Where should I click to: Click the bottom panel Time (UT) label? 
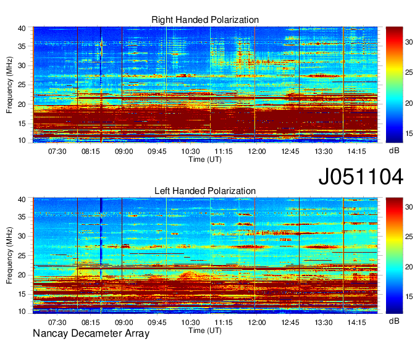(205, 330)
